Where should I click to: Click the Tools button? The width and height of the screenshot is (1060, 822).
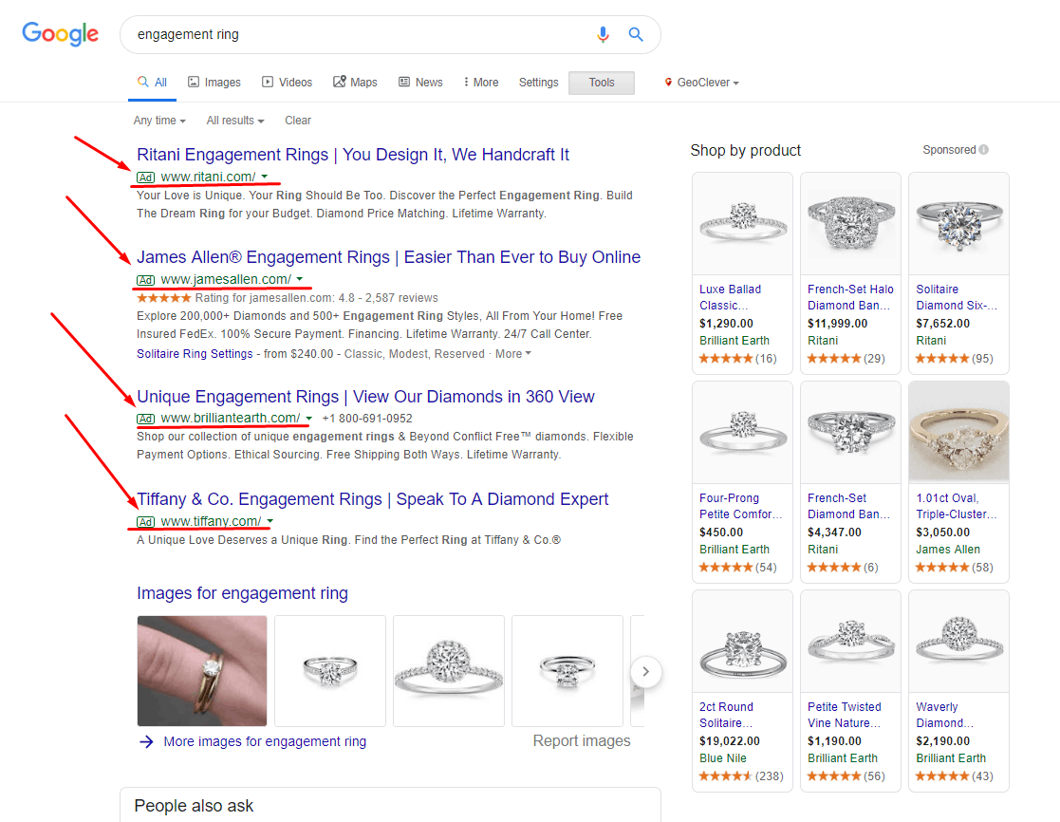[602, 83]
